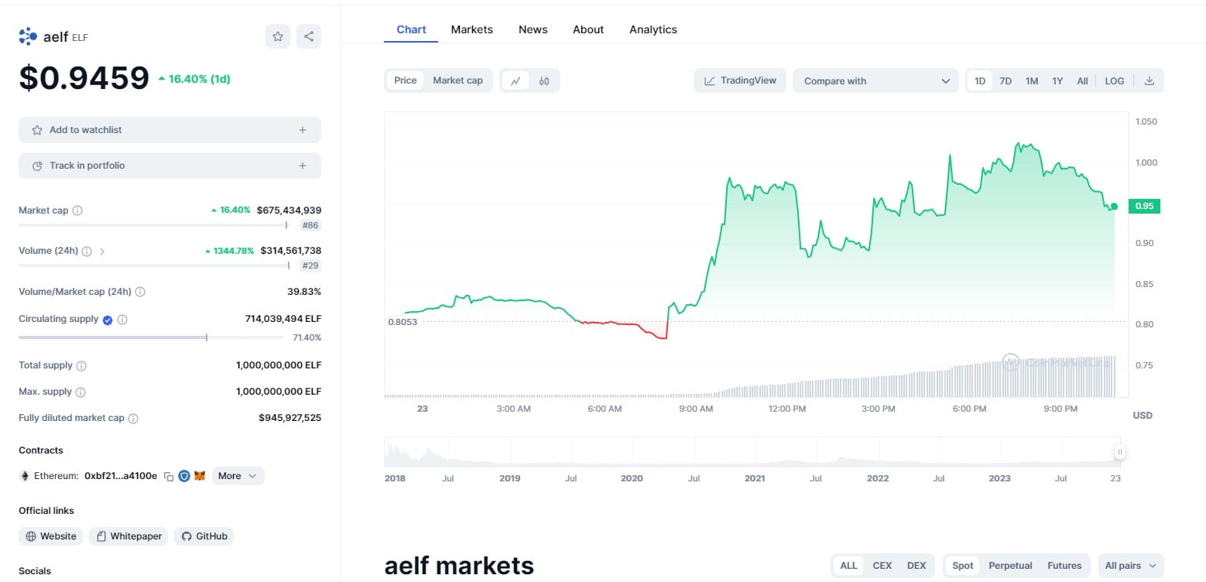
Task: Open the Markets tab
Action: click(471, 29)
